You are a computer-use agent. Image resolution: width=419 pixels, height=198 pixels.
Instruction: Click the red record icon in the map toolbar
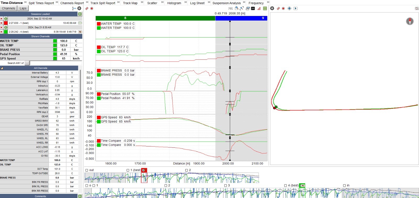tap(283, 8)
